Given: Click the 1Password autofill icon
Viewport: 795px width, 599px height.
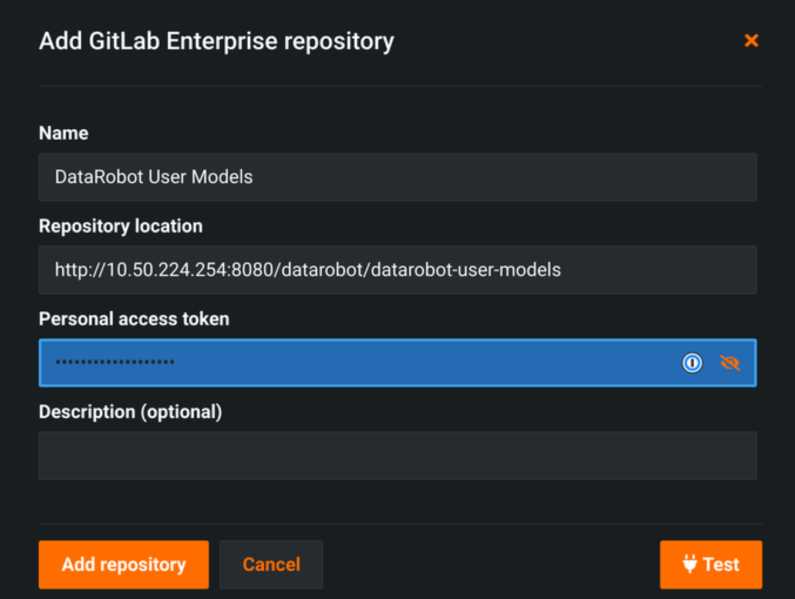Looking at the screenshot, I should 692,363.
